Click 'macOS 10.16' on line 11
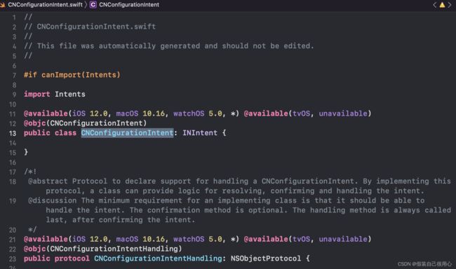 [x=140, y=113]
